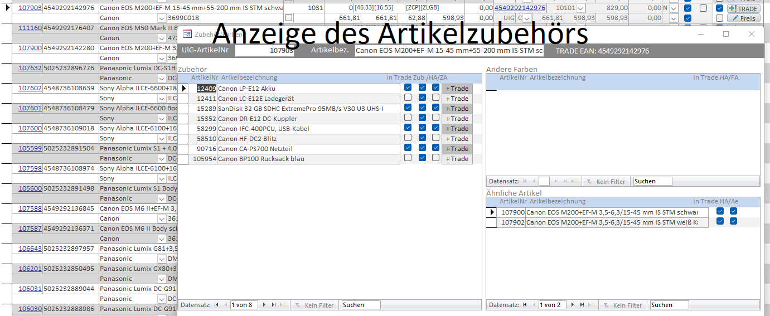Image resolution: width=770 pixels, height=316 pixels.
Task: Click Kein Filter icon in Zubehör navigation bar
Action: [x=298, y=305]
